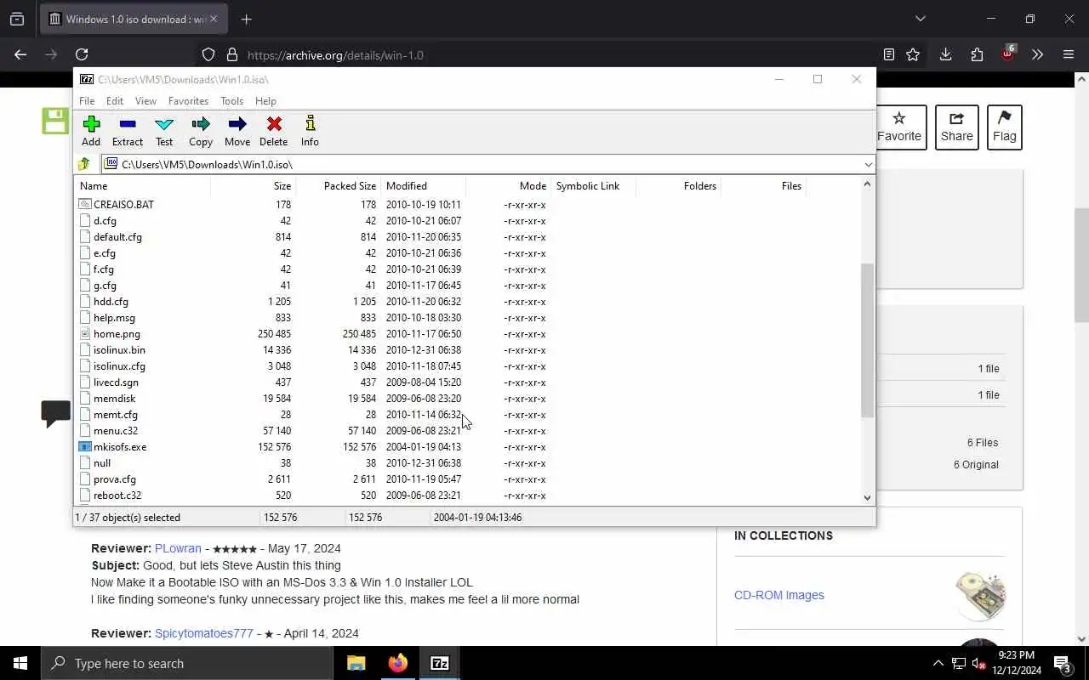Open Firefox extensions puzzle icon
Viewport: 1089px width, 680px height.
tap(977, 54)
